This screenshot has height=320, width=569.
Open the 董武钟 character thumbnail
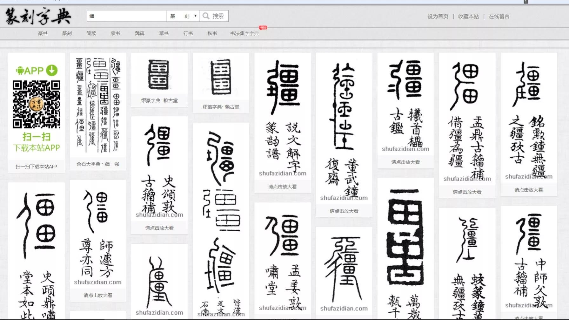[x=344, y=127]
